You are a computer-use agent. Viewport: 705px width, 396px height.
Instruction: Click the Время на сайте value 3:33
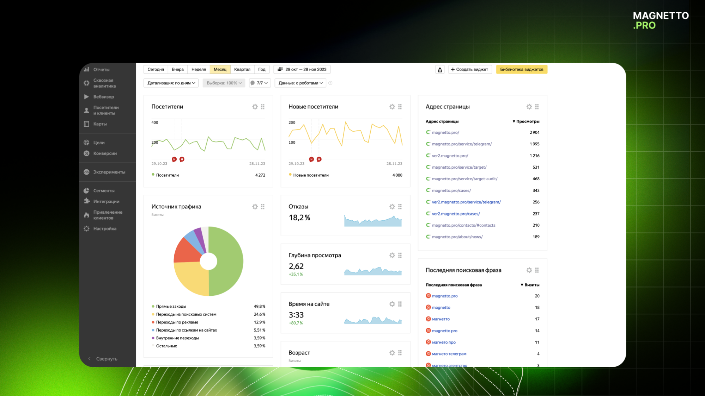[296, 315]
